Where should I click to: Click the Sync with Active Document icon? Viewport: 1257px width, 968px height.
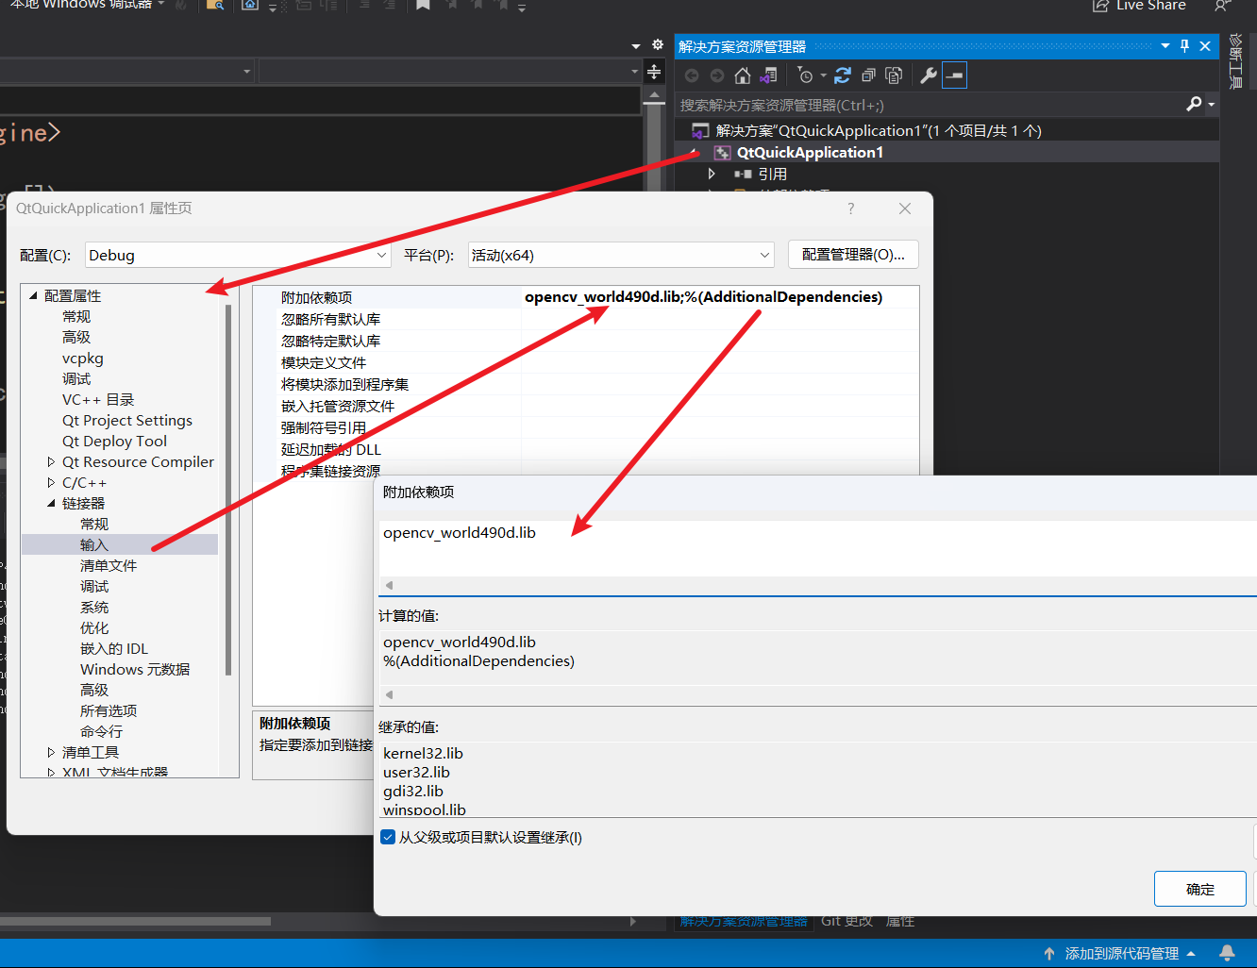768,75
